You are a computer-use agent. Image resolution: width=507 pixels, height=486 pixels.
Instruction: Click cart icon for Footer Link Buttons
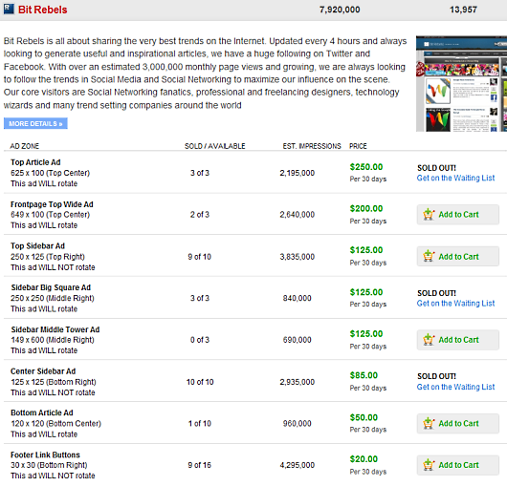tap(429, 465)
